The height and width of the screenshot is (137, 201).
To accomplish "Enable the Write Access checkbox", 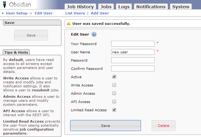I will click(x=114, y=85).
